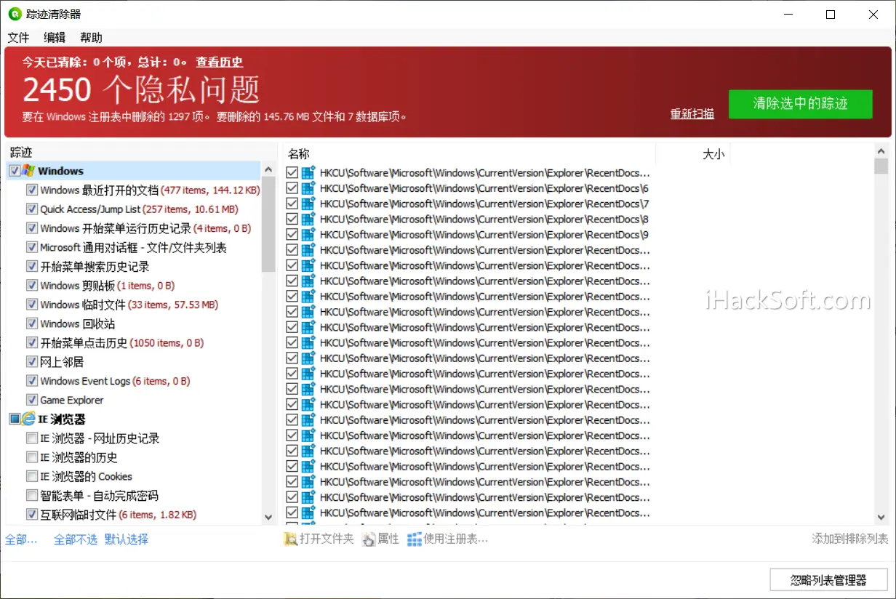
Task: Enable IE 浏览器的 Cookies checkbox
Action: point(32,476)
